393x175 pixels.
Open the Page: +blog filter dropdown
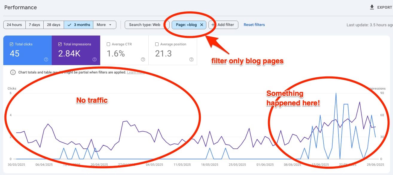(x=187, y=25)
